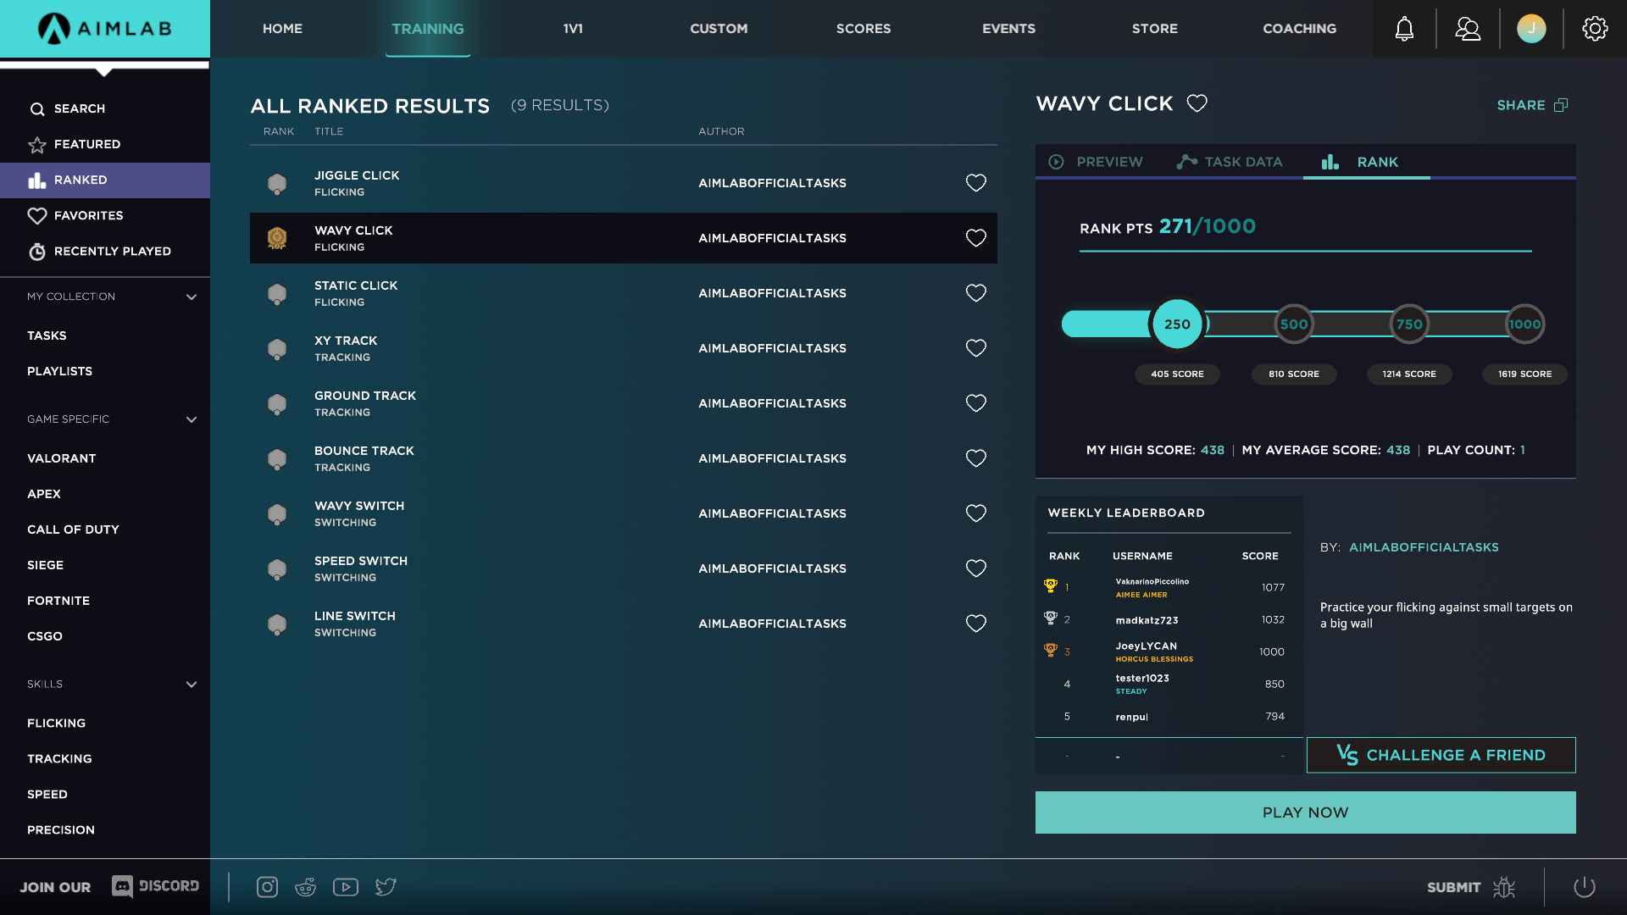Viewport: 1627px width, 915px height.
Task: Open the Store tab
Action: point(1154,29)
